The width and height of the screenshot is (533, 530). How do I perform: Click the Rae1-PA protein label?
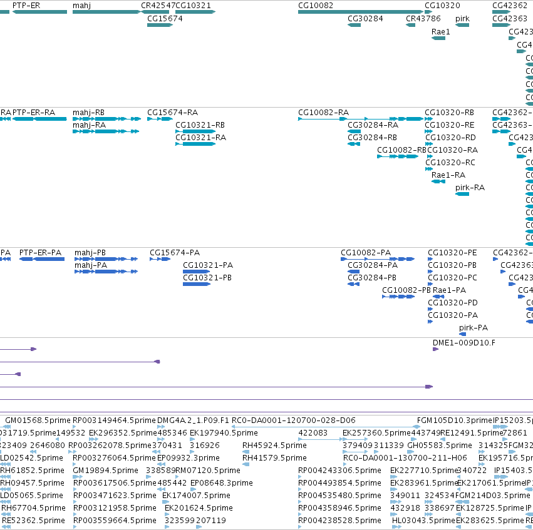449,290
